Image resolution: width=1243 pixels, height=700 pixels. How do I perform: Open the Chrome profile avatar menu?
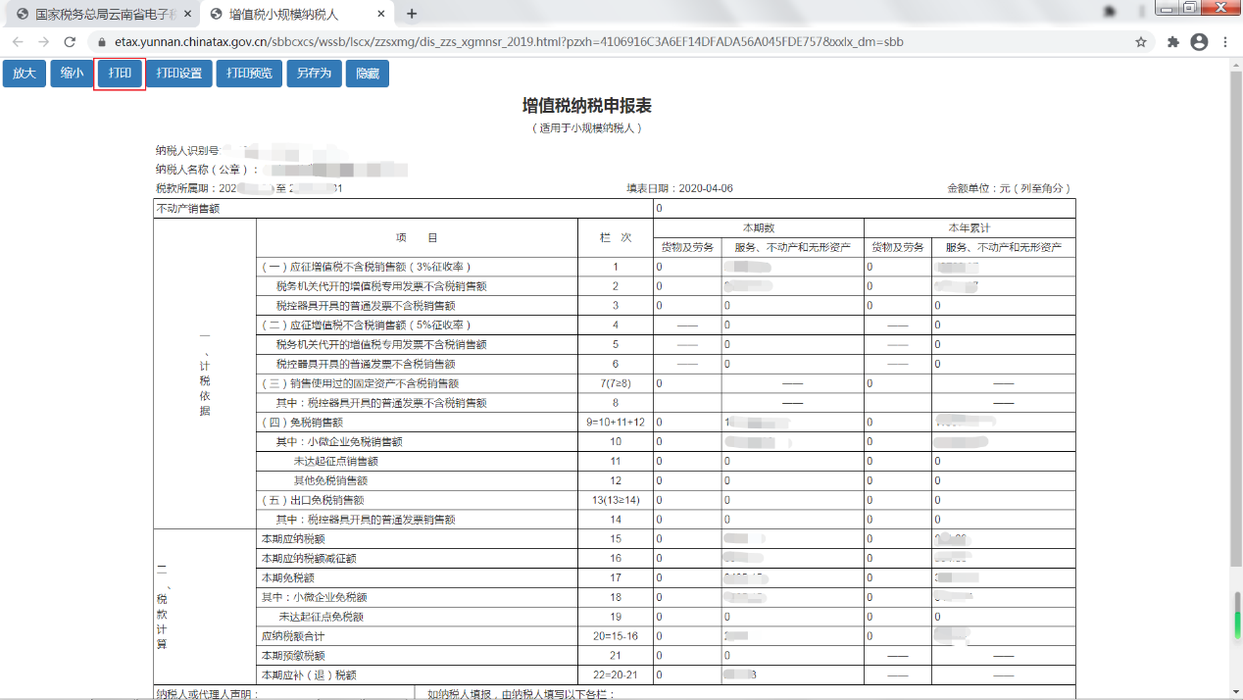[1199, 42]
